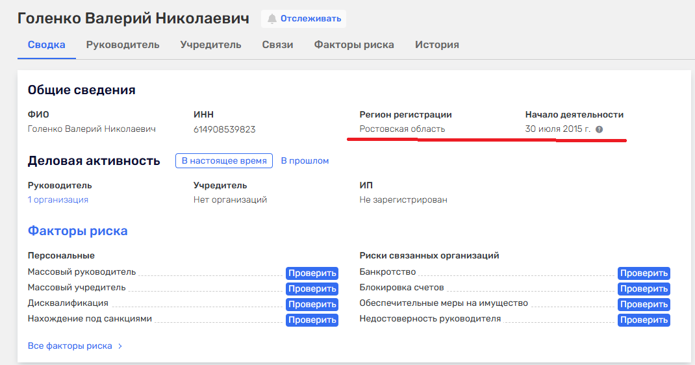The width and height of the screenshot is (695, 365).
Task: Open the Факторы риска tab
Action: 354,45
